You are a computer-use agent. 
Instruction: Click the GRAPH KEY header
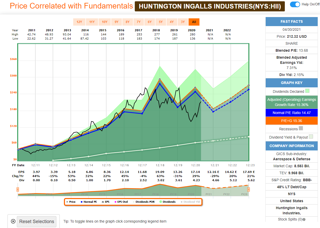292,83
